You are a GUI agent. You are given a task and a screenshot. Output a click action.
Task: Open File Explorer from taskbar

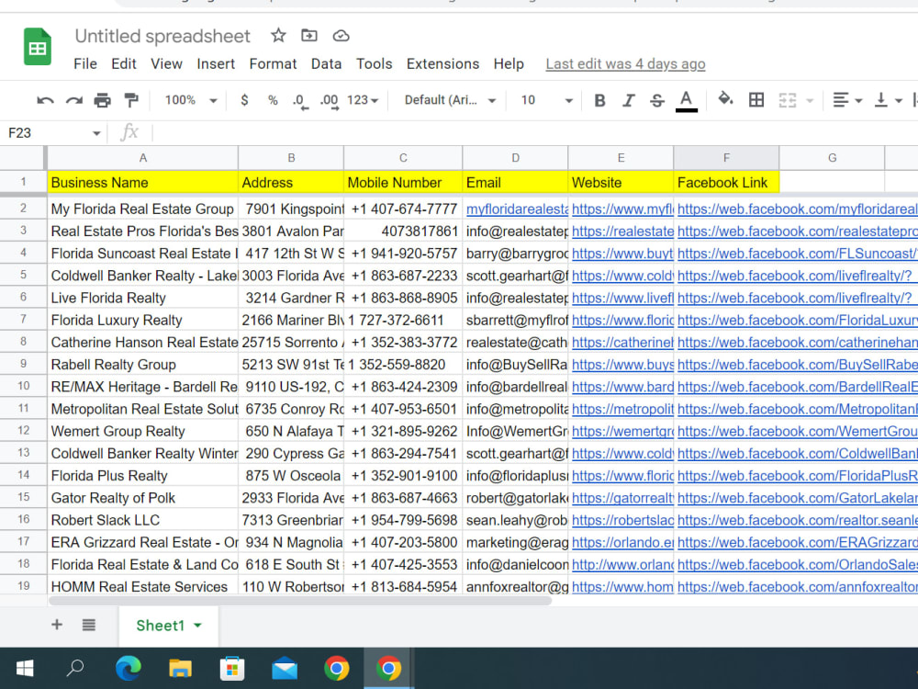click(x=180, y=669)
